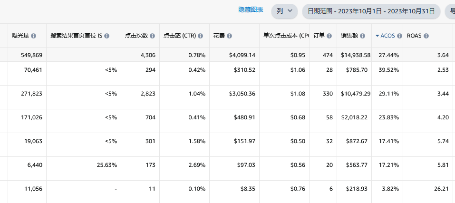Sort by 销售额 column header

(349, 36)
